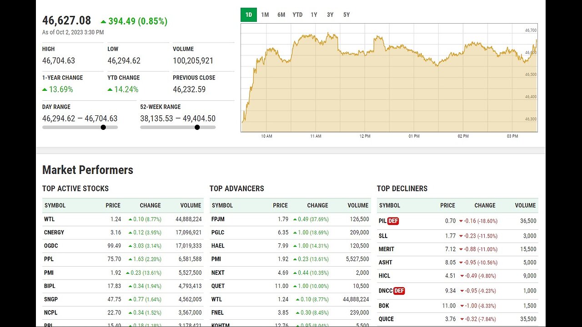This screenshot has height=327, width=582.
Task: Click the Low value 46,294.62
Action: [124, 60]
